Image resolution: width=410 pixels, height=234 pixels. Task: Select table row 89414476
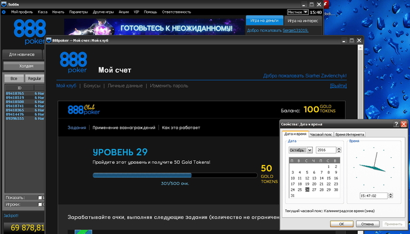point(25,114)
